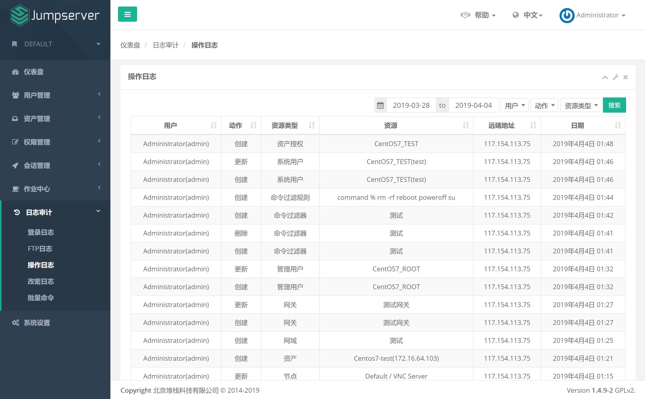
Task: Sort table by 日期 column
Action: pos(583,126)
